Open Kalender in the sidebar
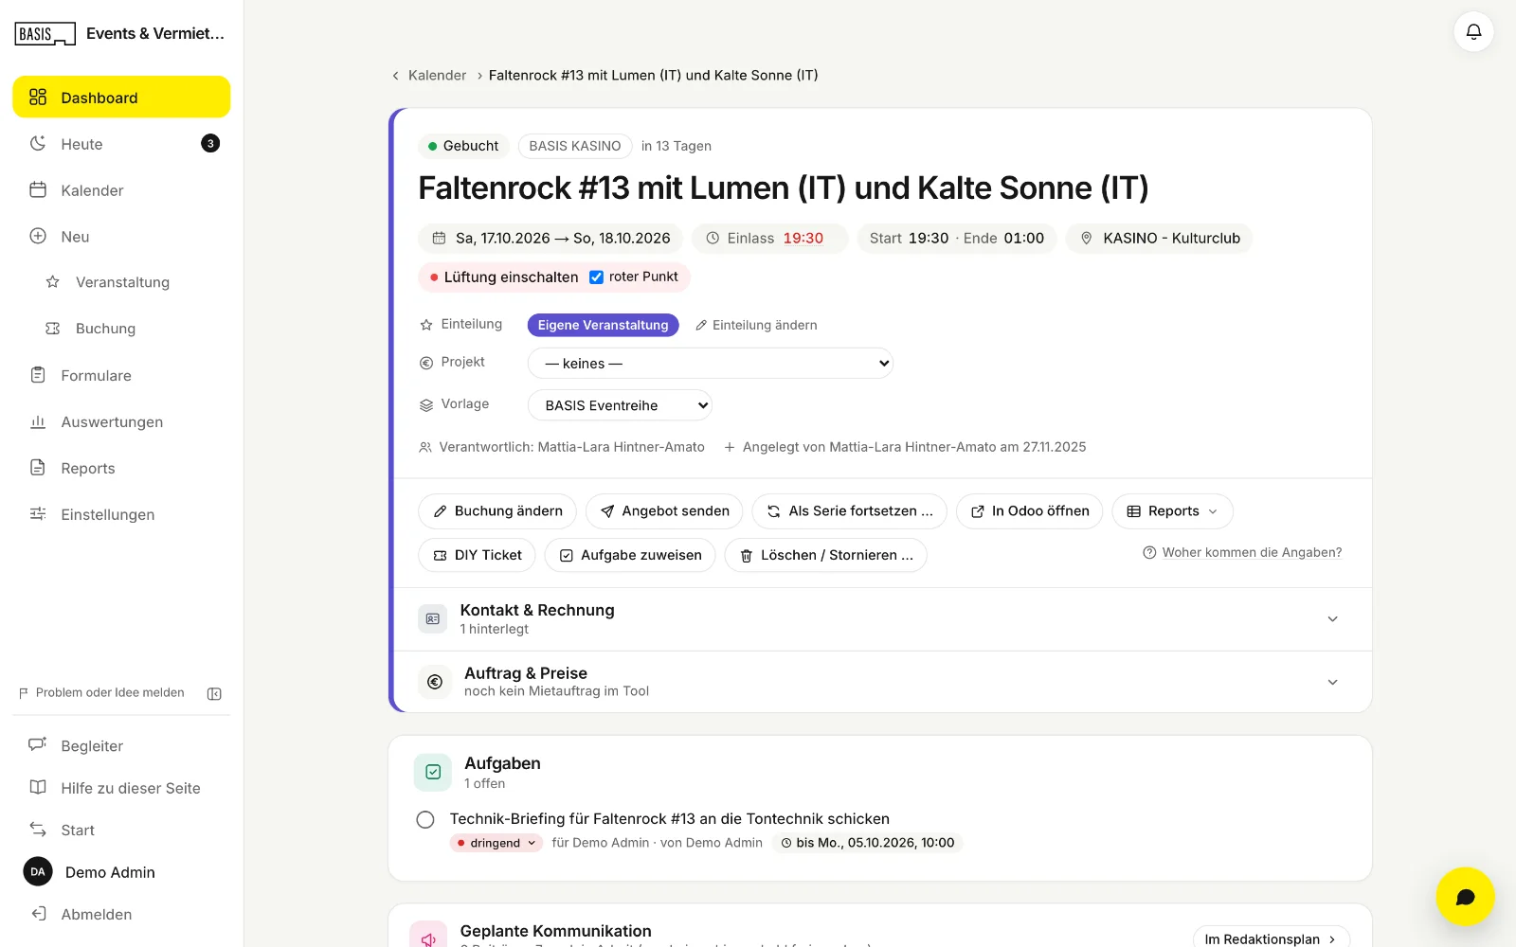This screenshot has height=947, width=1516. pos(121,190)
